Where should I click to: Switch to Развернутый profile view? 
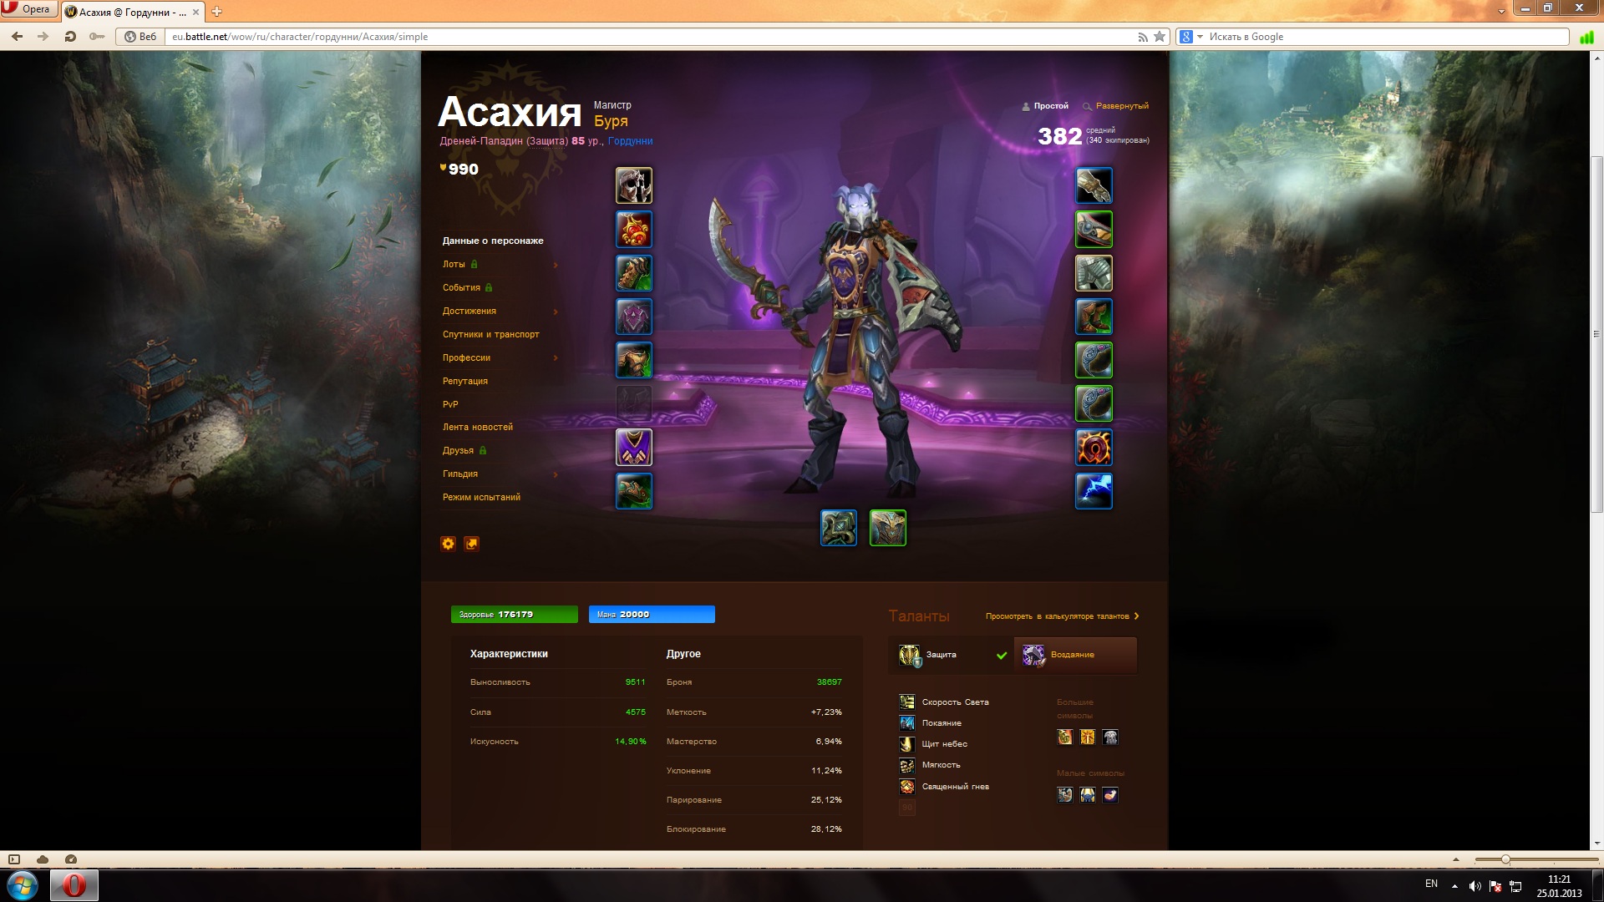(1115, 106)
